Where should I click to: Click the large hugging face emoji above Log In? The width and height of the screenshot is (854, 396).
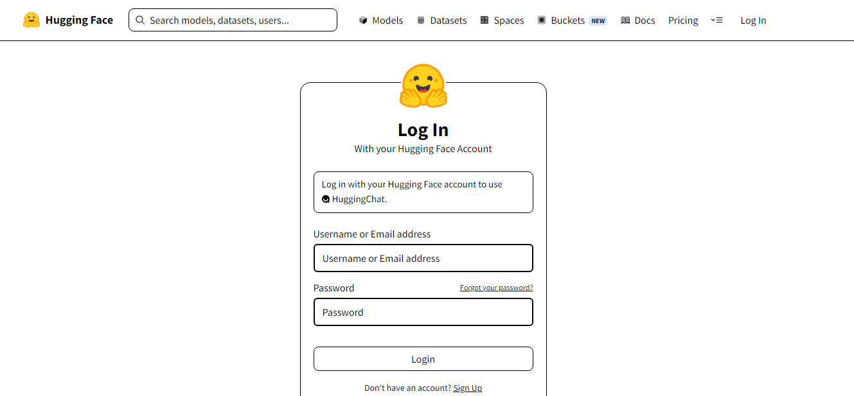coord(423,85)
